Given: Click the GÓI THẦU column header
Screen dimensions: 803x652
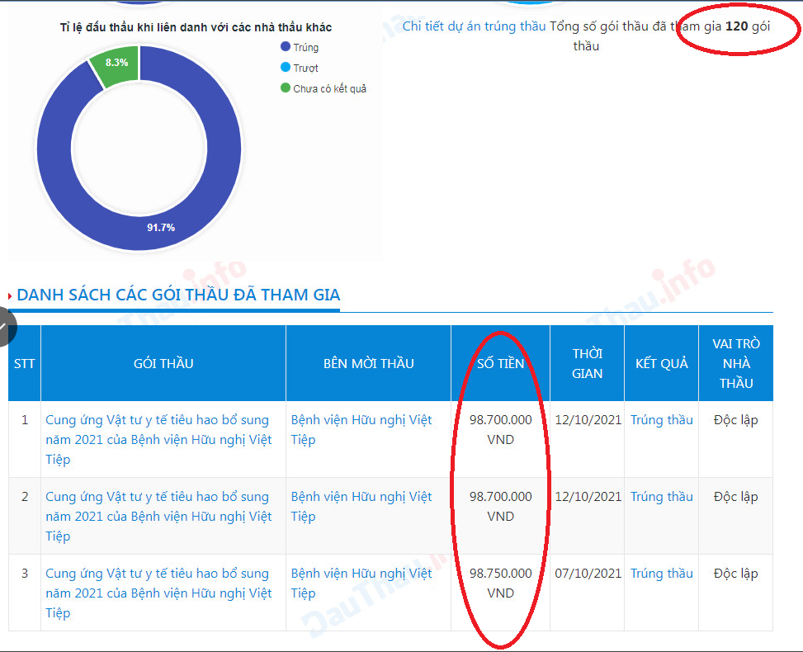Looking at the screenshot, I should (163, 363).
